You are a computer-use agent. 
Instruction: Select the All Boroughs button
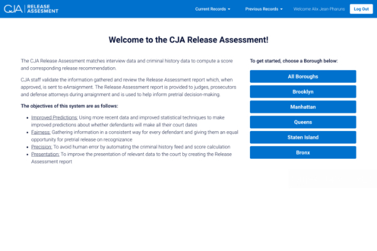[x=303, y=77]
